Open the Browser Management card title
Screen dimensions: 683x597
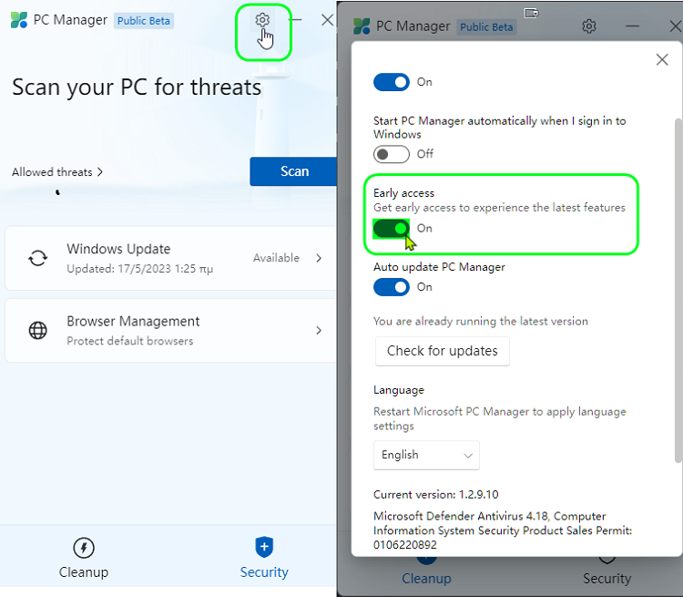coord(133,321)
